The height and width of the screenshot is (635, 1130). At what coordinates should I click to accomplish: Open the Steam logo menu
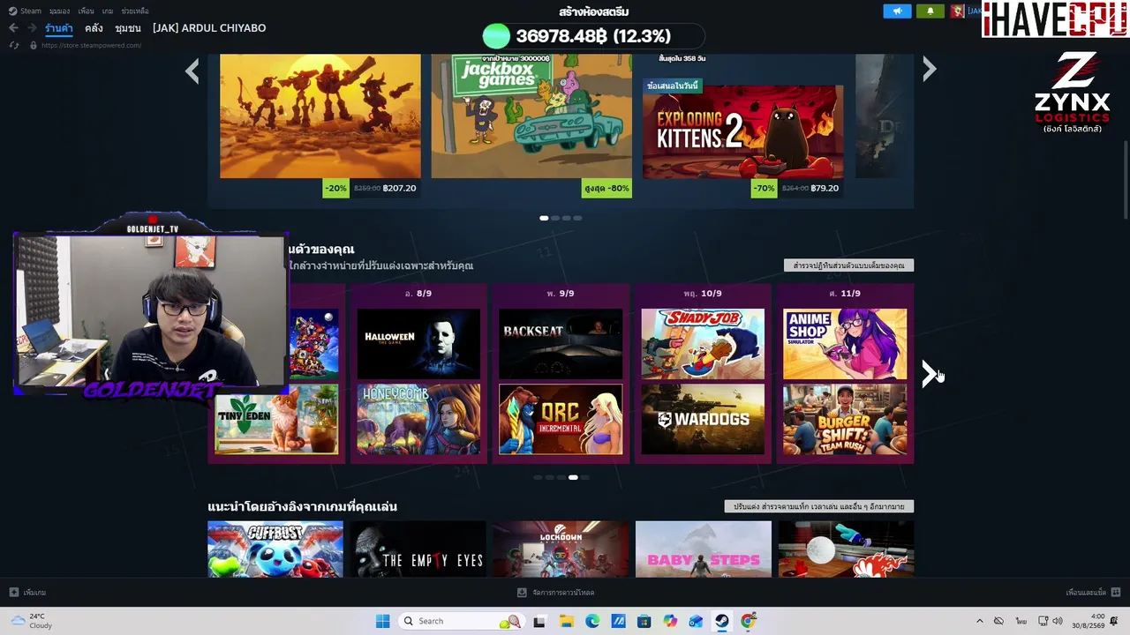click(25, 11)
